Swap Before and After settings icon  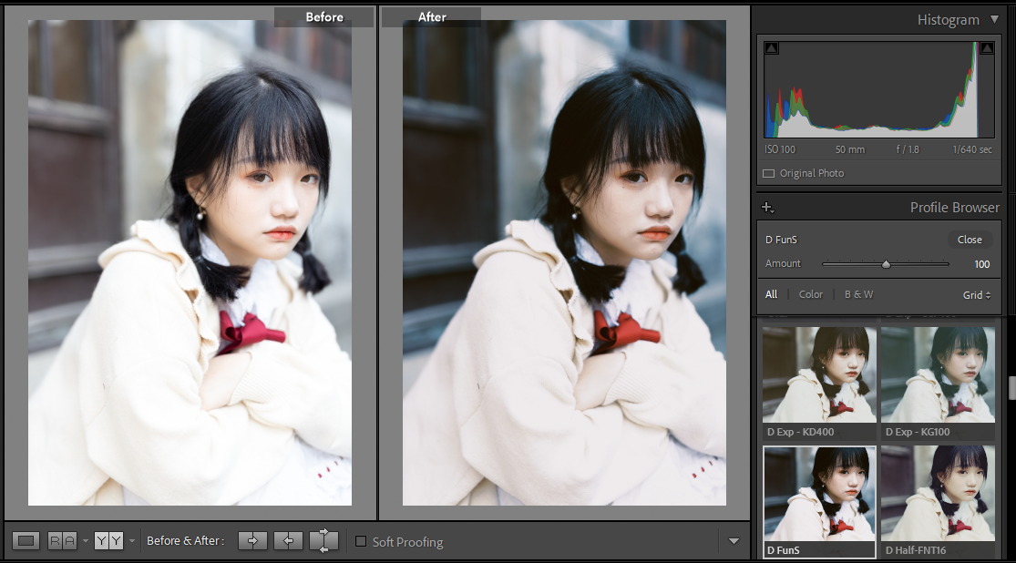tap(323, 541)
